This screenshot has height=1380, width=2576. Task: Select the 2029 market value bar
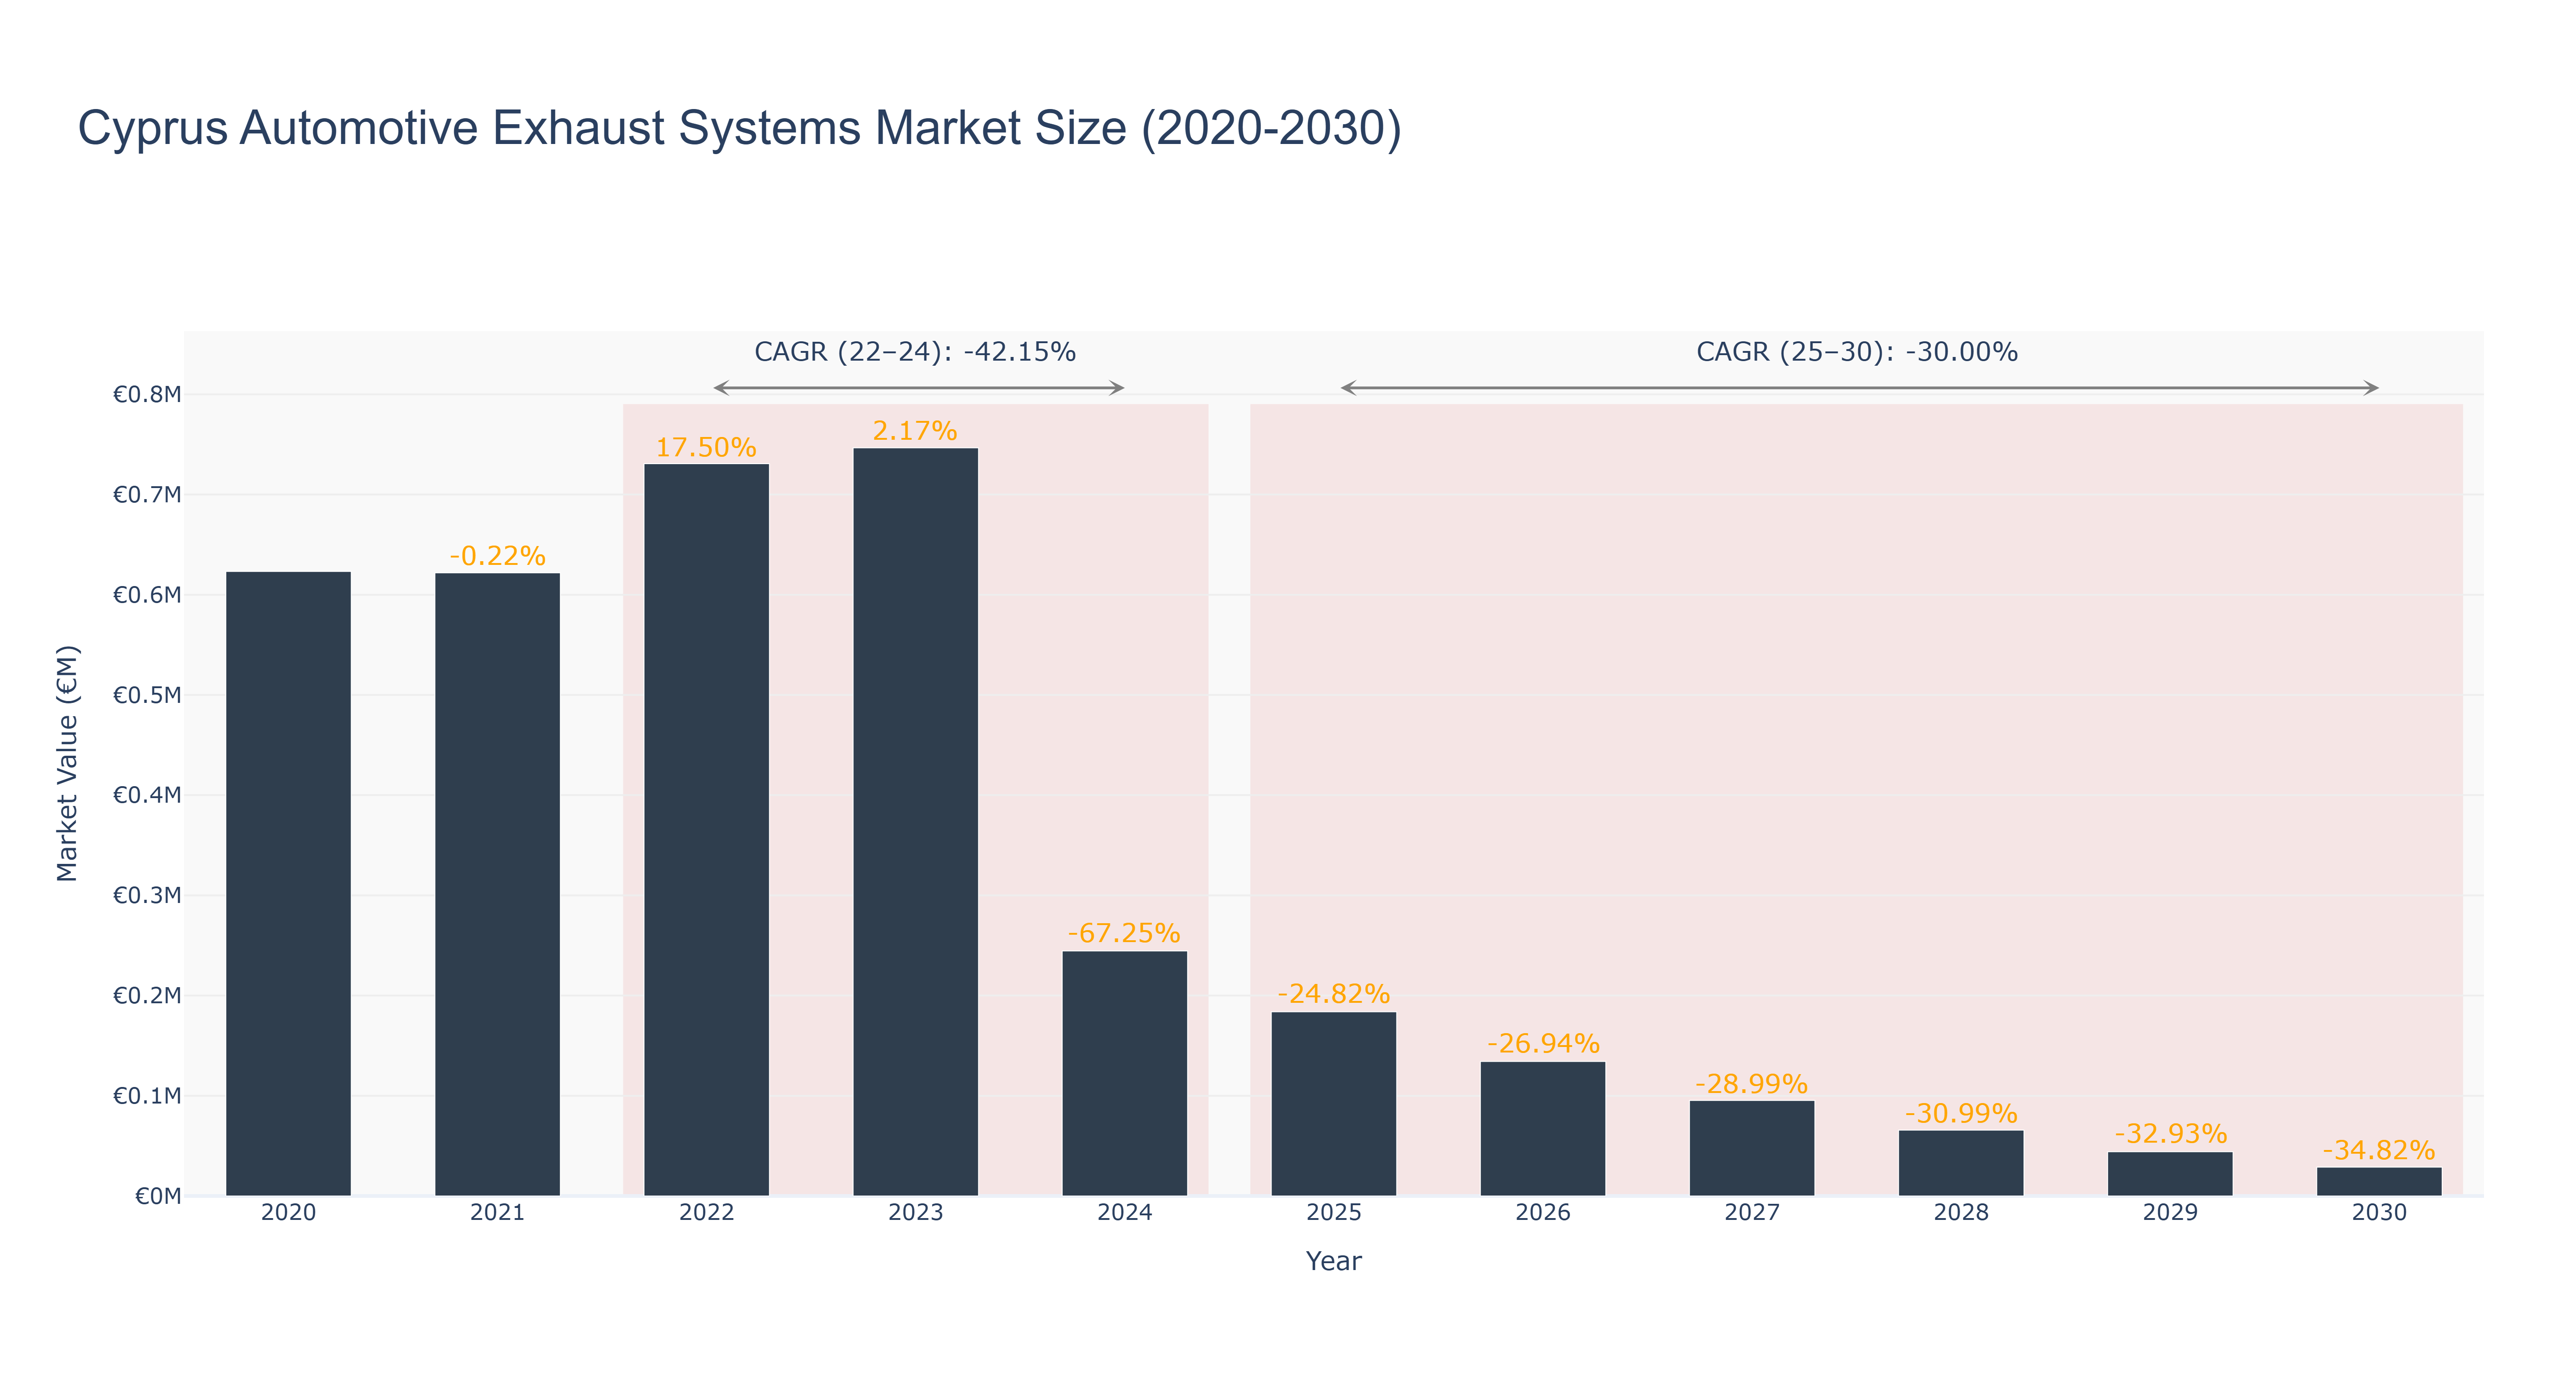click(x=2169, y=1174)
